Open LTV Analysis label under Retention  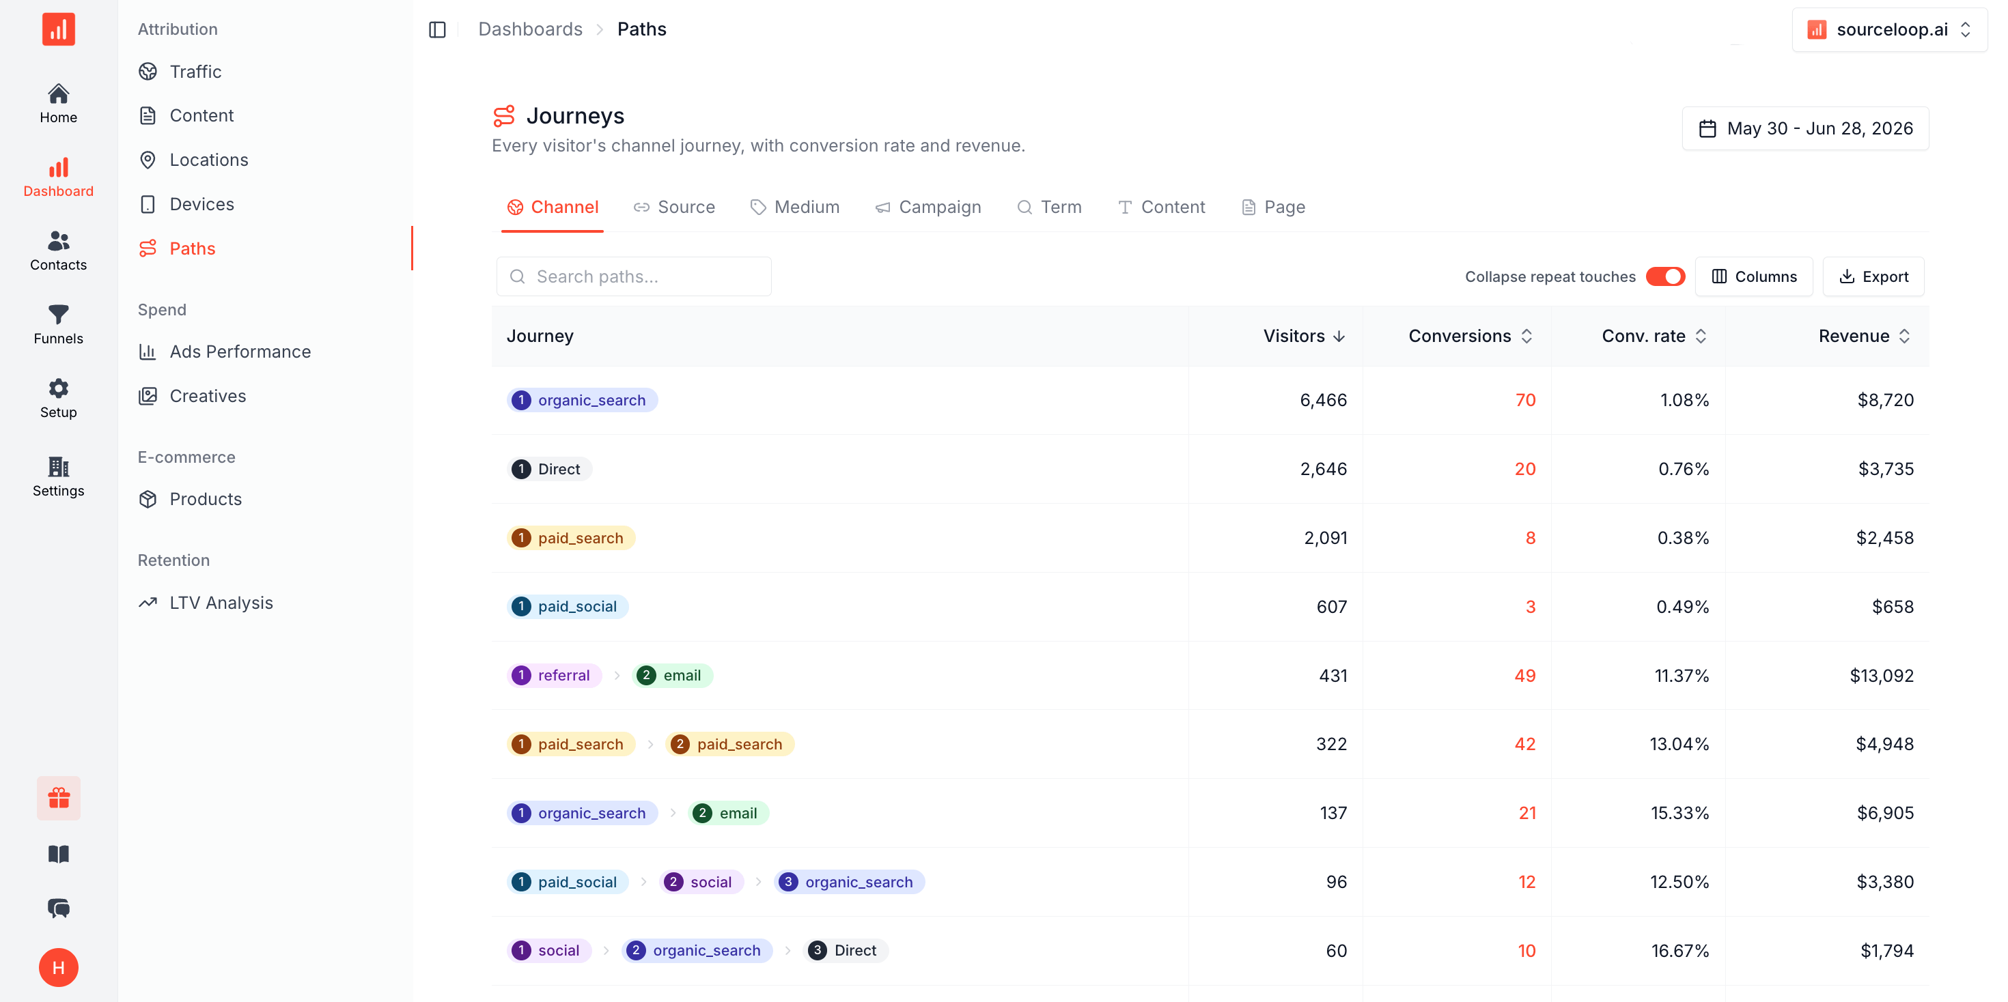[x=221, y=603]
